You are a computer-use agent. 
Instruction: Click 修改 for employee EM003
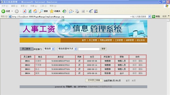[134, 69]
